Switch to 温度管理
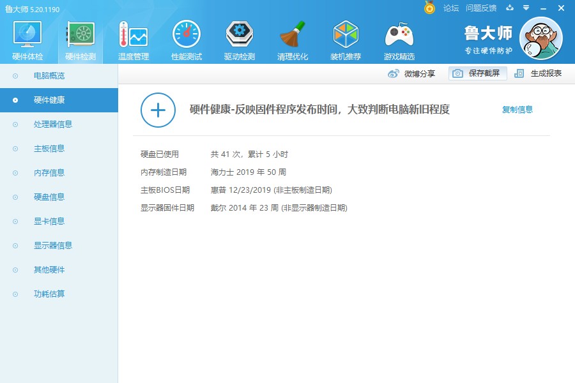The height and width of the screenshot is (383, 575). (x=132, y=38)
